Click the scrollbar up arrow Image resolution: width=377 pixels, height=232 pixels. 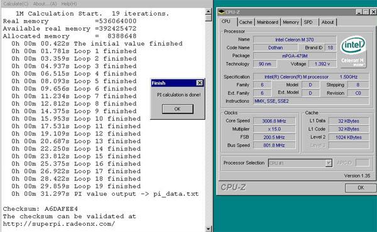coord(208,11)
